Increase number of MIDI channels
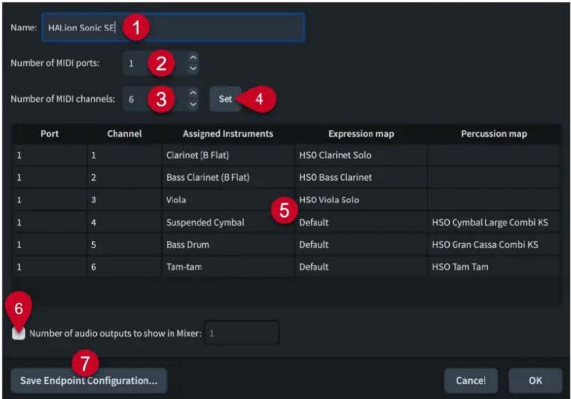The image size is (571, 399). [x=193, y=93]
